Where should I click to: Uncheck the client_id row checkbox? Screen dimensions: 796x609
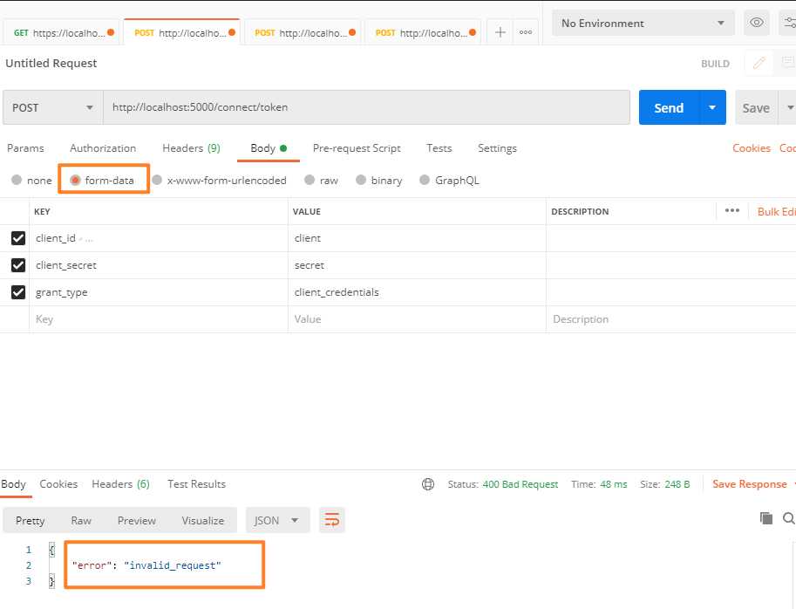pos(18,238)
